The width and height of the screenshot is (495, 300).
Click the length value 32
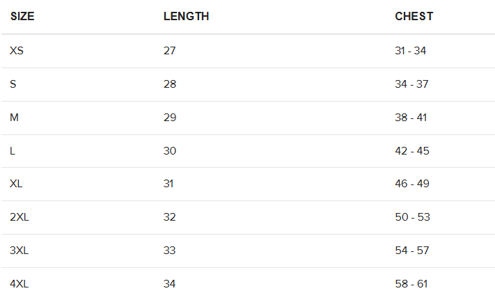[x=169, y=217]
